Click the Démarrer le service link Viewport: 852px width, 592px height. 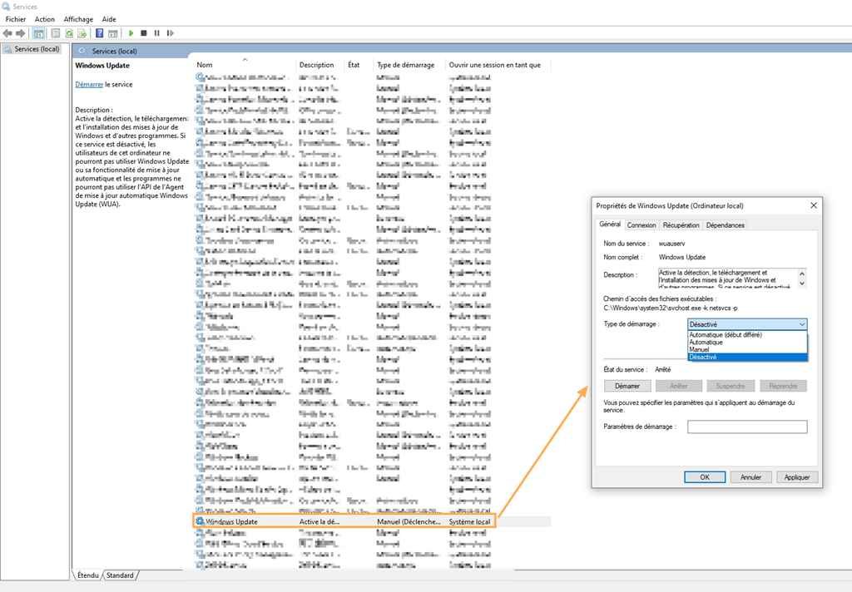tap(89, 85)
